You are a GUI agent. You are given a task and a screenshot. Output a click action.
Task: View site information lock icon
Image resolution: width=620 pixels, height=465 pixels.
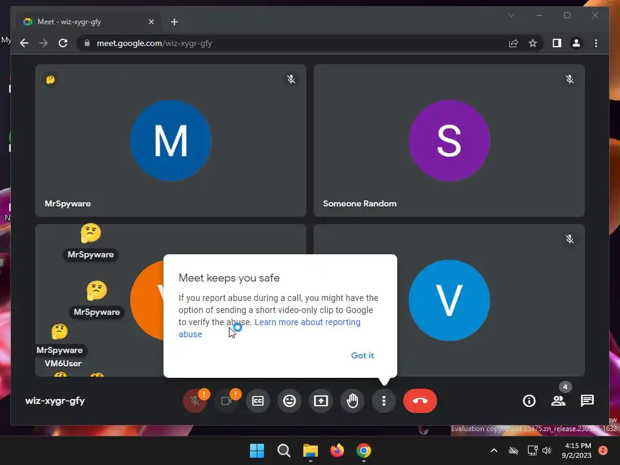87,43
